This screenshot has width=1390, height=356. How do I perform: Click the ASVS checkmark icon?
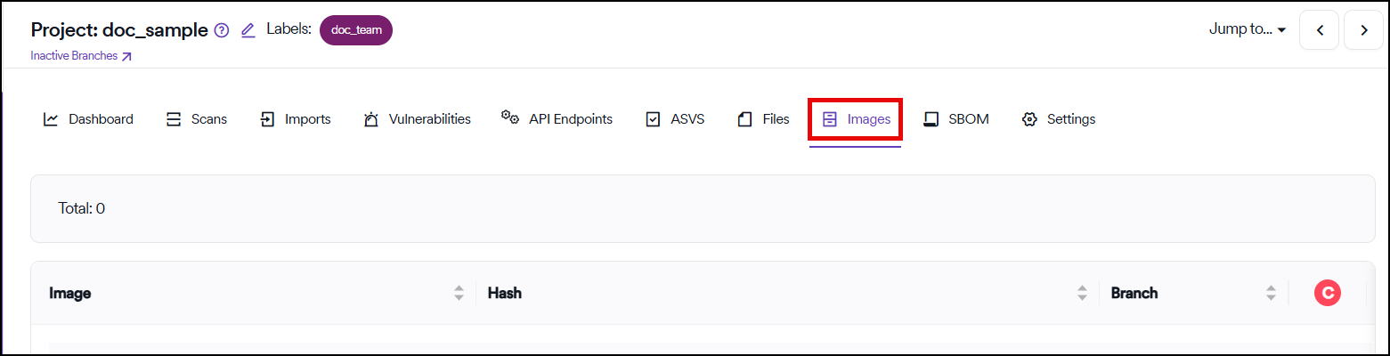pyautogui.click(x=653, y=119)
